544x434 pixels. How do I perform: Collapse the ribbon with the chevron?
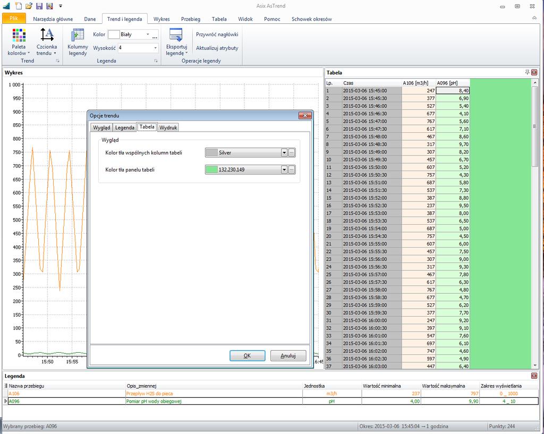click(534, 18)
